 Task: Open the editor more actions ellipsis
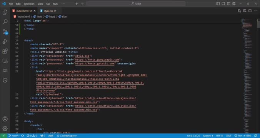[255, 11]
